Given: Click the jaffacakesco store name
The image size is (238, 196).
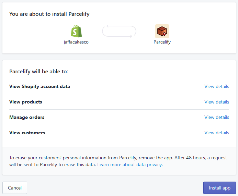Looking at the screenshot, I should click(x=76, y=42).
